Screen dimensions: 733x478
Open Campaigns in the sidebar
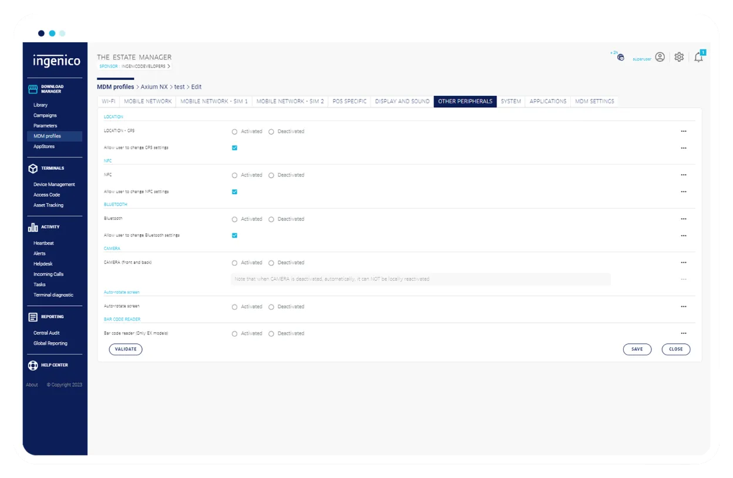(x=45, y=116)
